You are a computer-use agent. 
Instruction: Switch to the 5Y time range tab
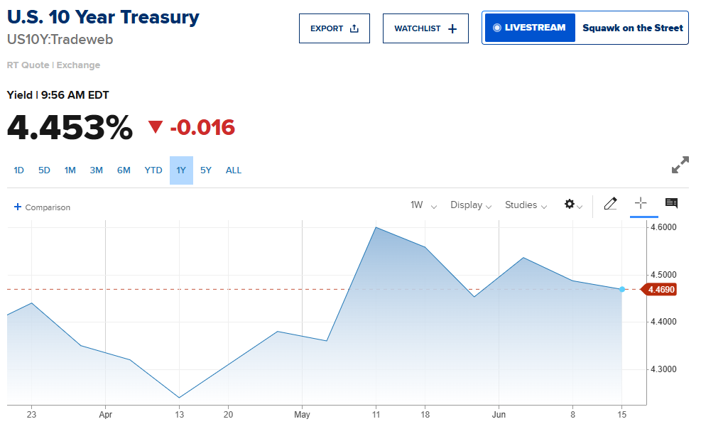click(206, 170)
